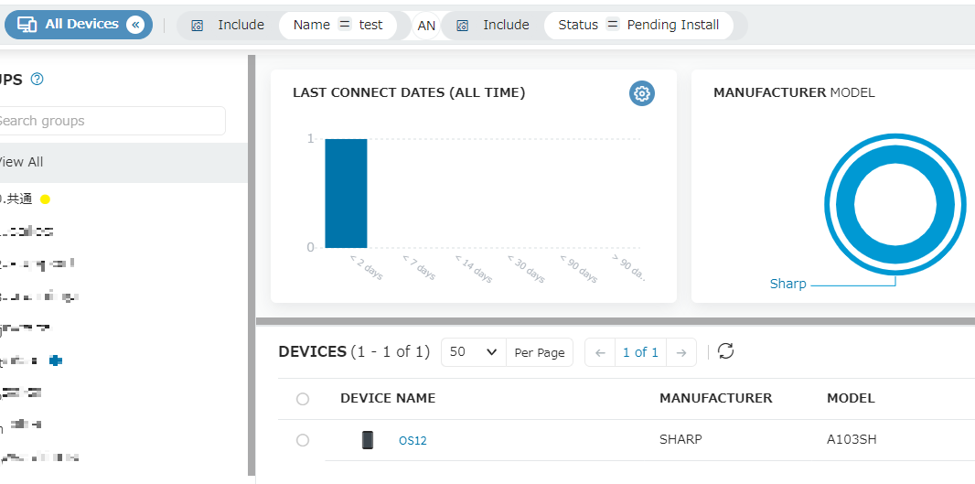
Task: Select View All groups item
Action: 123,162
